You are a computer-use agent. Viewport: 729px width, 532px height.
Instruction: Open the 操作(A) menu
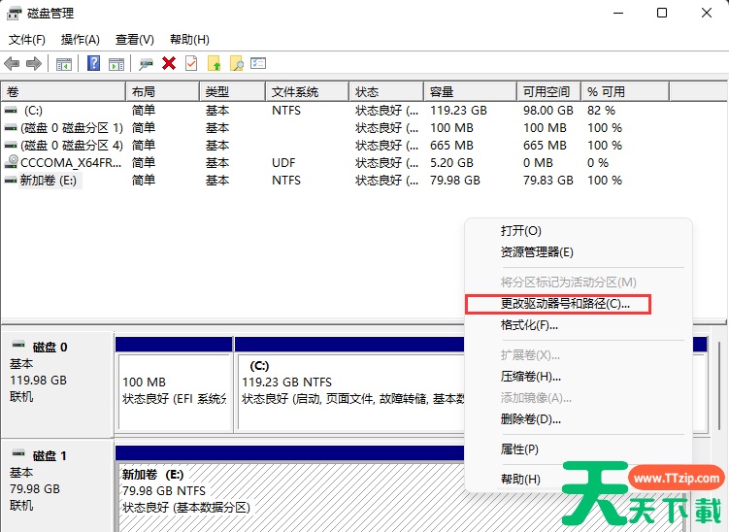[x=81, y=40]
